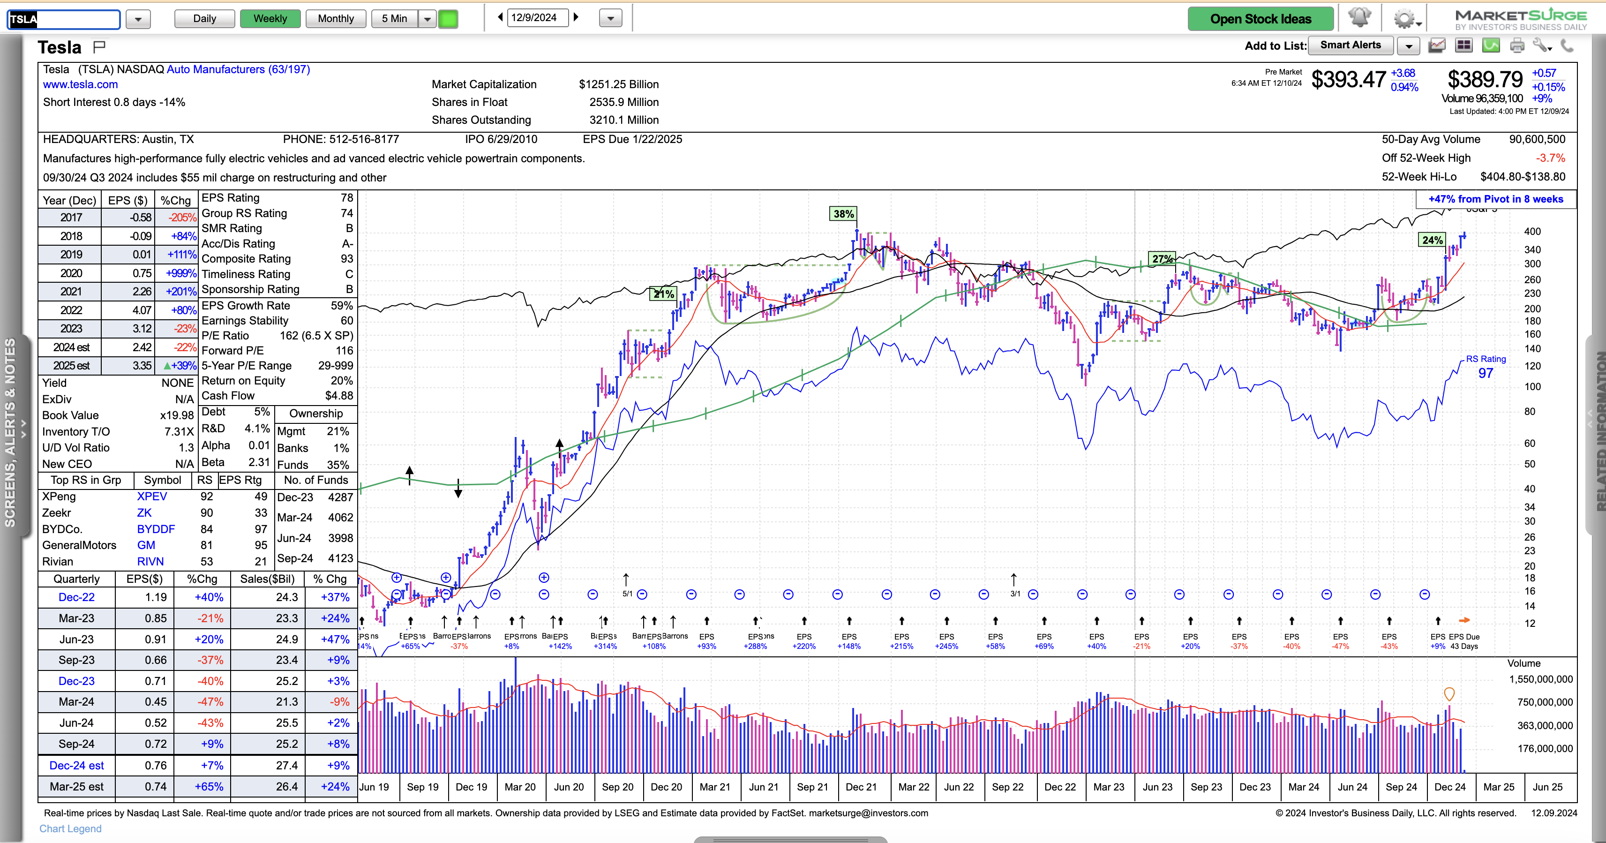Screen dimensions: 1606x843
Task: Click the chart overlay icon
Action: (x=1437, y=45)
